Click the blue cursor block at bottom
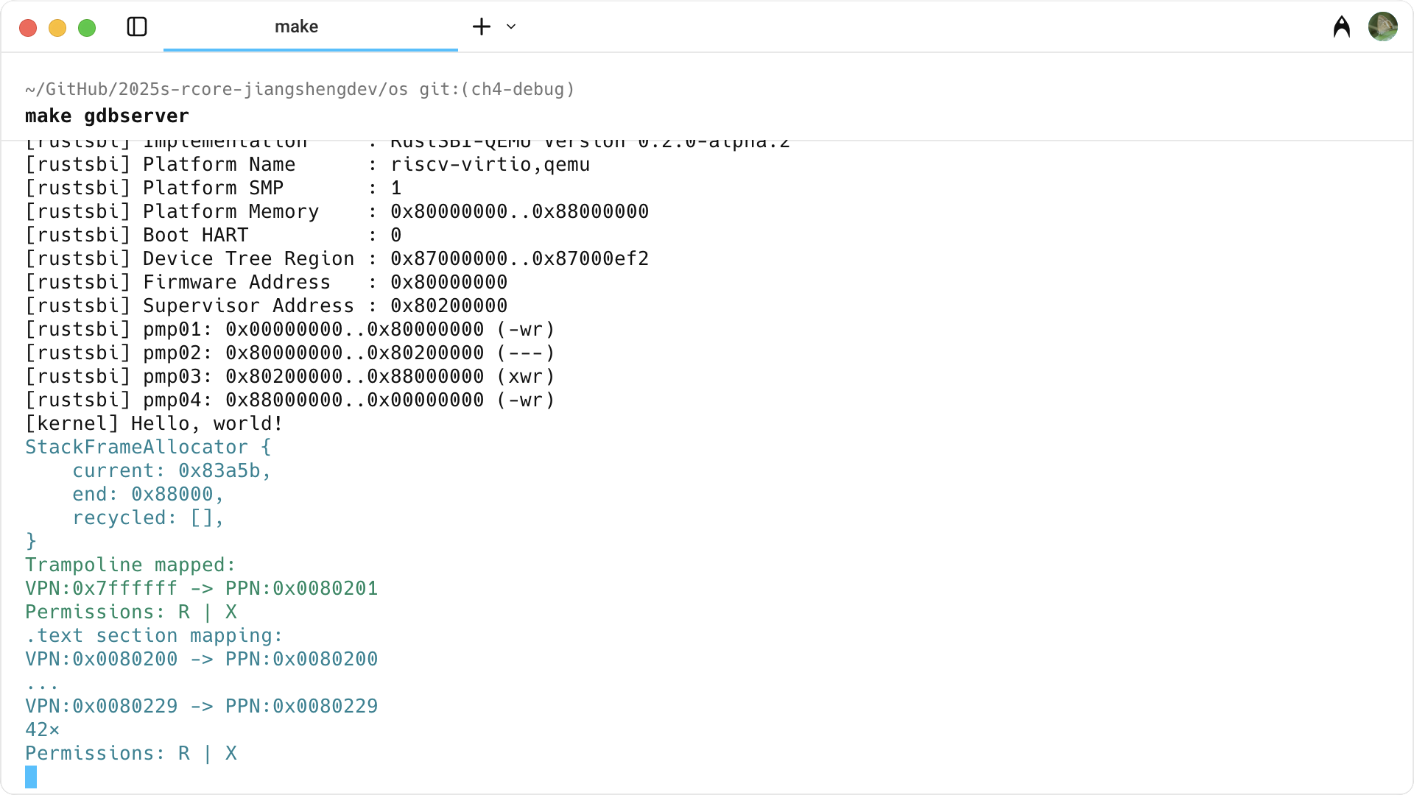This screenshot has width=1414, height=795. click(x=31, y=777)
